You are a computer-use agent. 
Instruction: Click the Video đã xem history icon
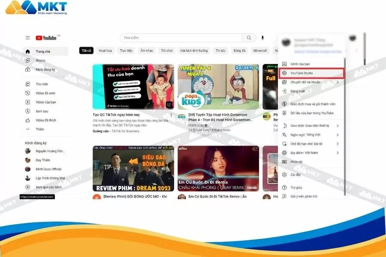coord(28,93)
